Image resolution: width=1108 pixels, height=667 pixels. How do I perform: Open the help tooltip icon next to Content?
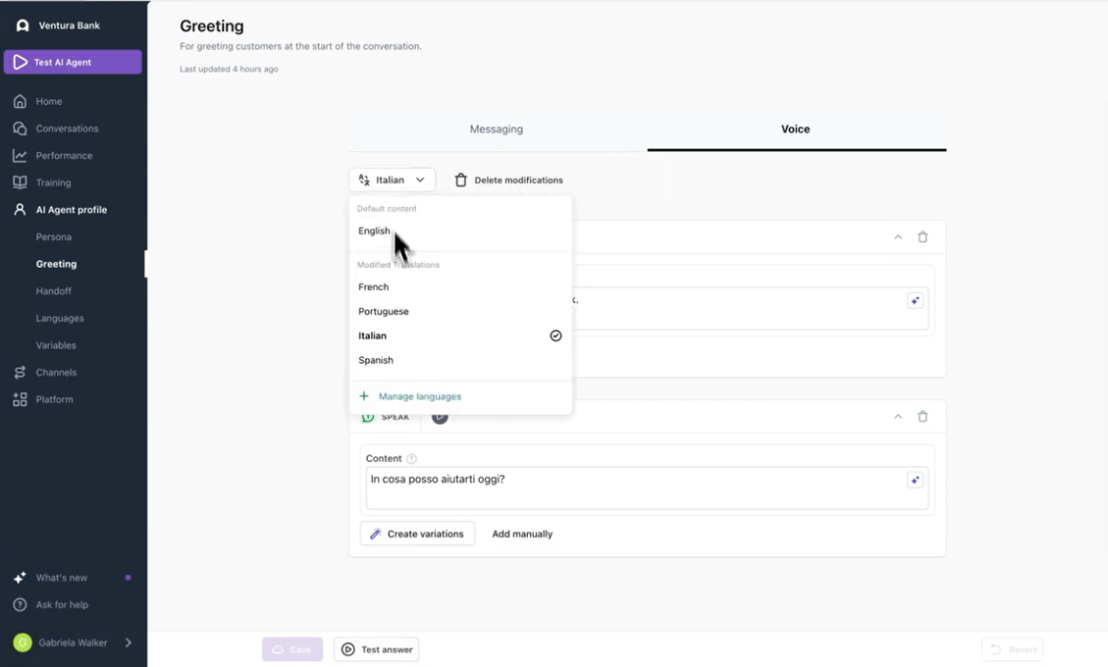coord(409,458)
